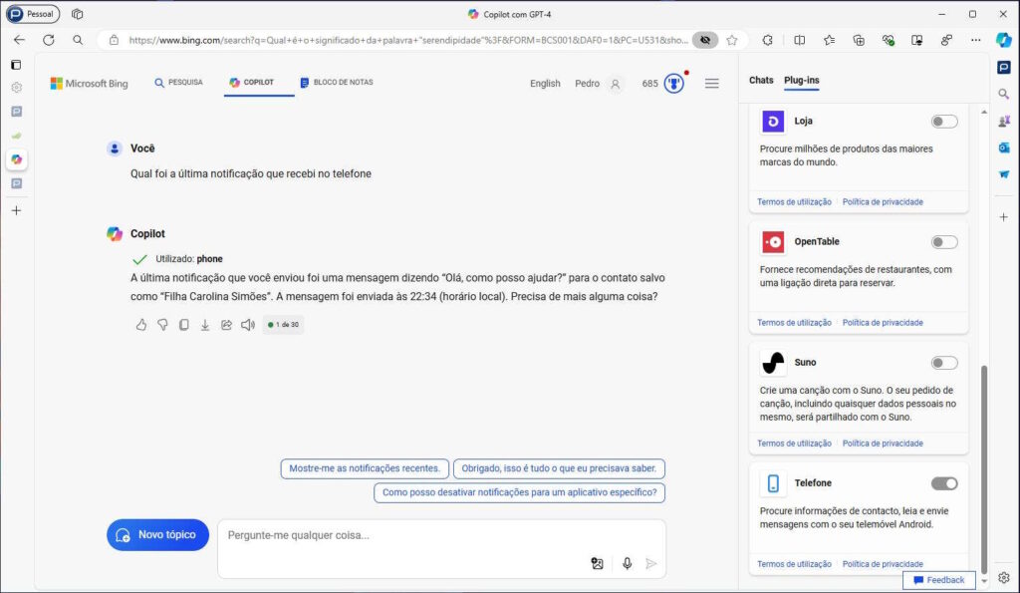Click suggestion 'Obrigado, isso é tudo o que eu precisava saber.'
The height and width of the screenshot is (593, 1020).
(x=559, y=468)
